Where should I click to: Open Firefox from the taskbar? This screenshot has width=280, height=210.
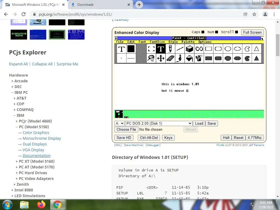41,205
